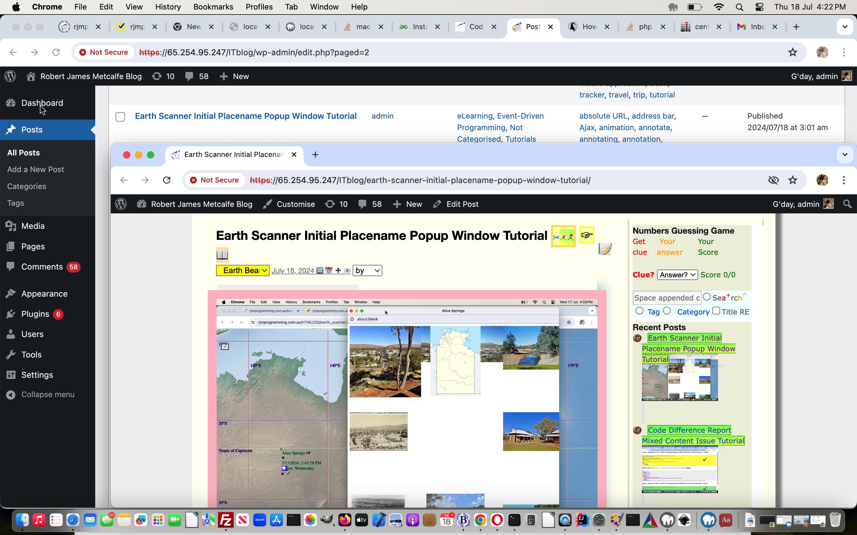Open the Earth Scanner post title link in the posts list

point(246,116)
